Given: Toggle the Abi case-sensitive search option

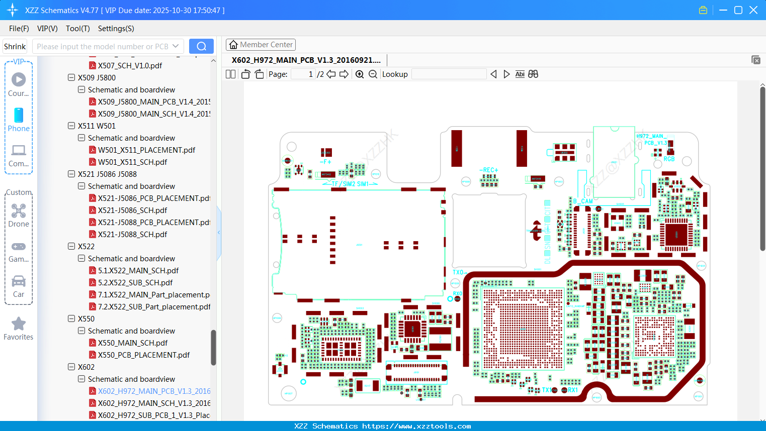Looking at the screenshot, I should [x=520, y=74].
